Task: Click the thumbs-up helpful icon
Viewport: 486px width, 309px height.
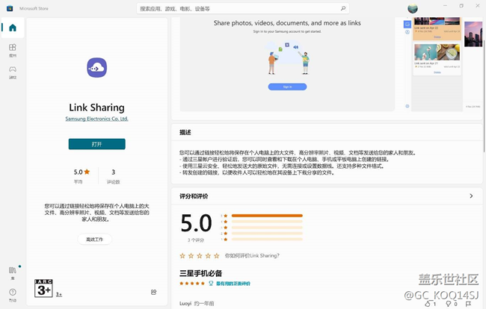Action: 428,304
